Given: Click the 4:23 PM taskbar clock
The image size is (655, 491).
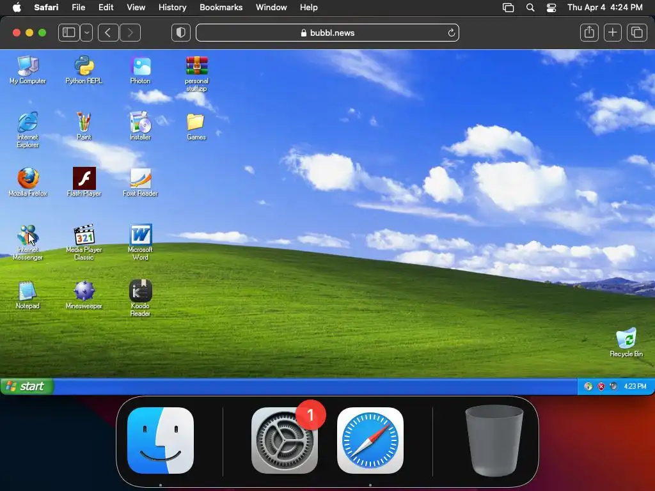Looking at the screenshot, I should (635, 386).
